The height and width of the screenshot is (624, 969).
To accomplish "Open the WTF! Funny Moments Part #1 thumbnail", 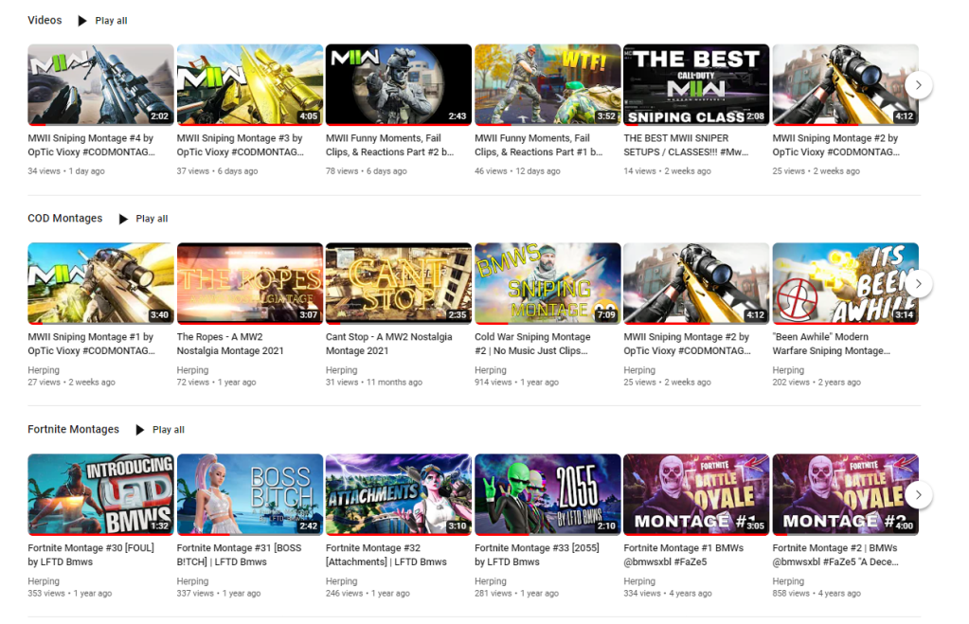I will click(x=547, y=84).
